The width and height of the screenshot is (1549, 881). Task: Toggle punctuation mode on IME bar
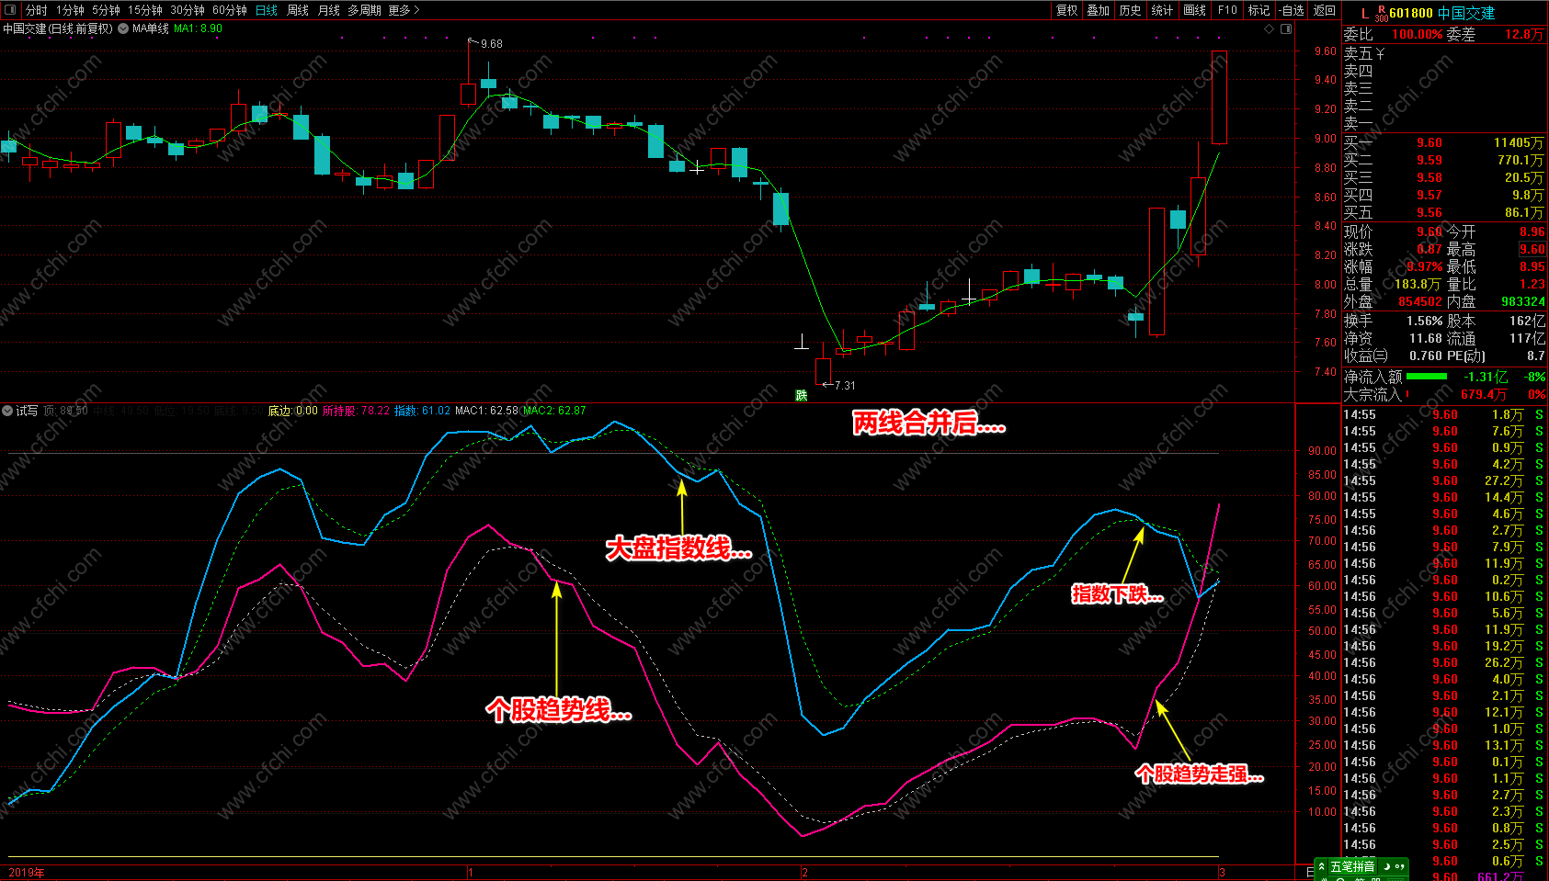[1399, 866]
